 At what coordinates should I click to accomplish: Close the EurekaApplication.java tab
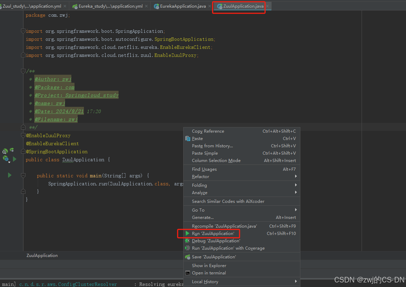(x=210, y=6)
